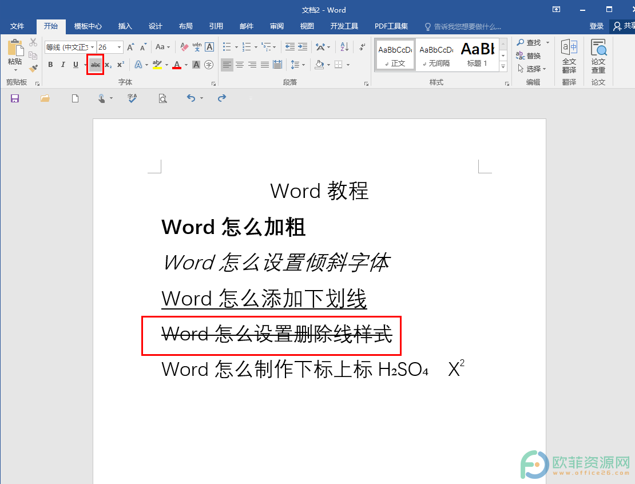This screenshot has height=484, width=635.
Task: Click the Tell me what to do search box
Action: point(463,27)
